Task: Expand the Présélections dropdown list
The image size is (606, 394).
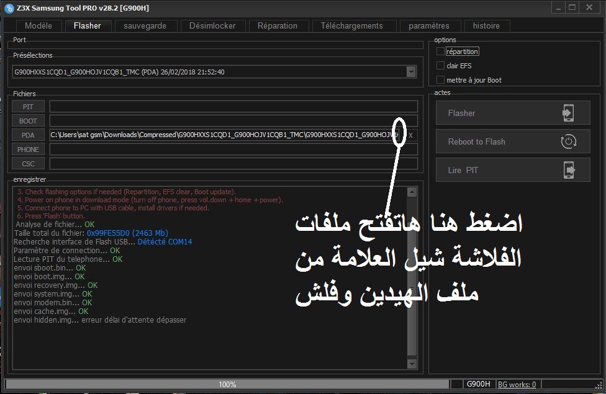Action: coord(411,72)
